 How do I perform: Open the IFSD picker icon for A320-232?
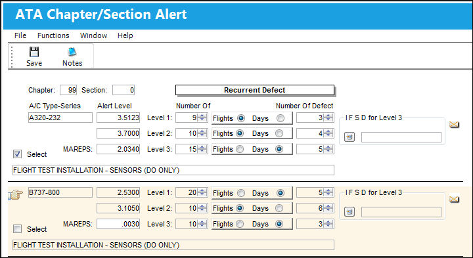coord(349,137)
